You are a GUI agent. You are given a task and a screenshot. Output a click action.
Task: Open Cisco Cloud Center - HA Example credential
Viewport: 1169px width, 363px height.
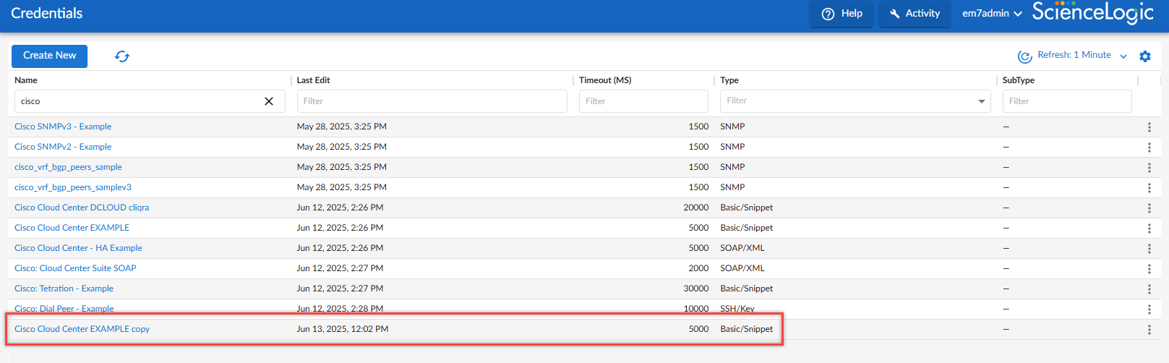pos(78,248)
